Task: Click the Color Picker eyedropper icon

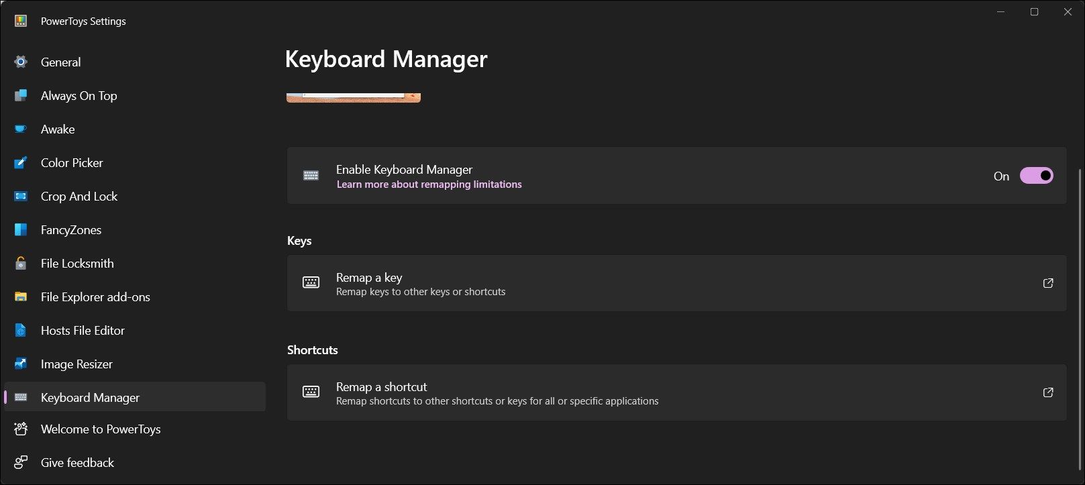Action: (21, 162)
